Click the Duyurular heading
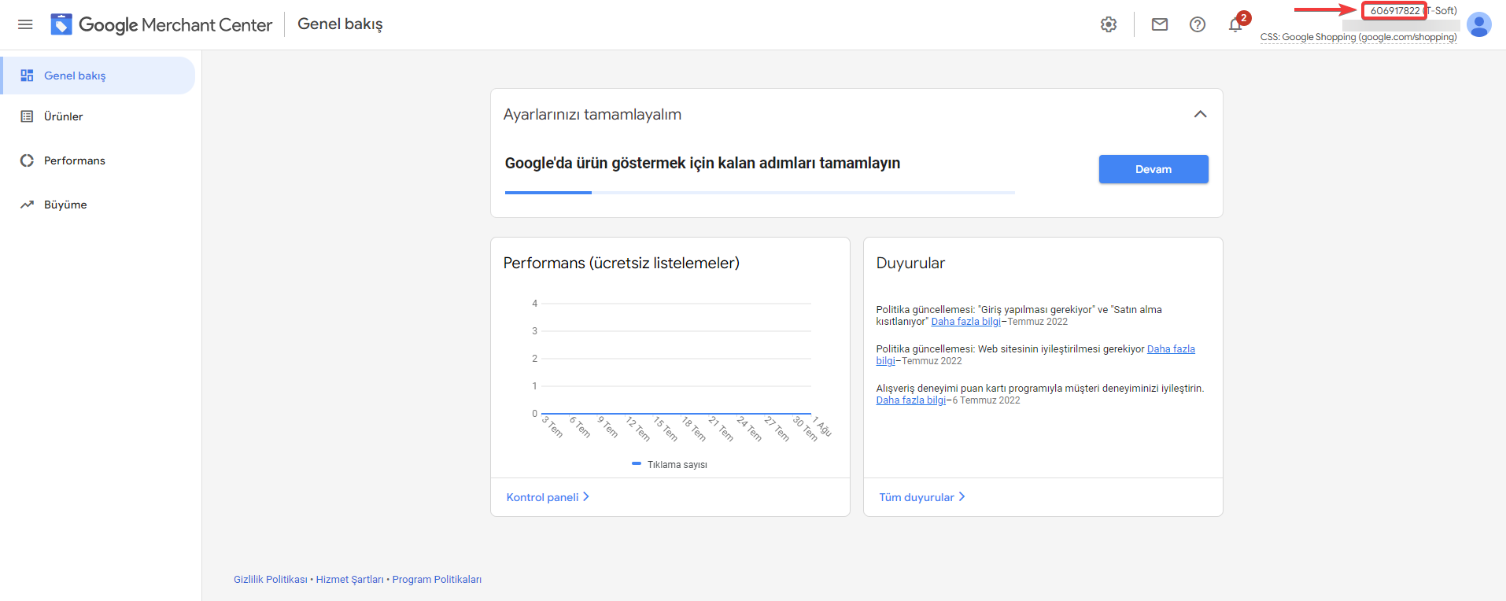Screen dimensions: 1506x601 pyautogui.click(x=910, y=263)
